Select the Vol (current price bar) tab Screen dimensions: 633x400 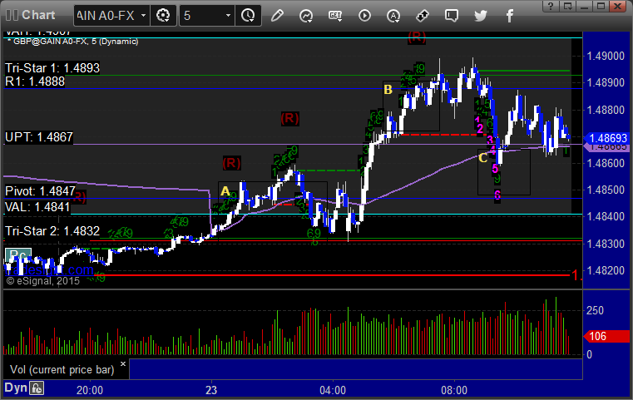(62, 370)
